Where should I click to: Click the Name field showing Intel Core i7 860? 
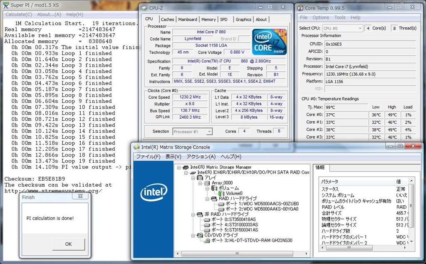pos(211,32)
